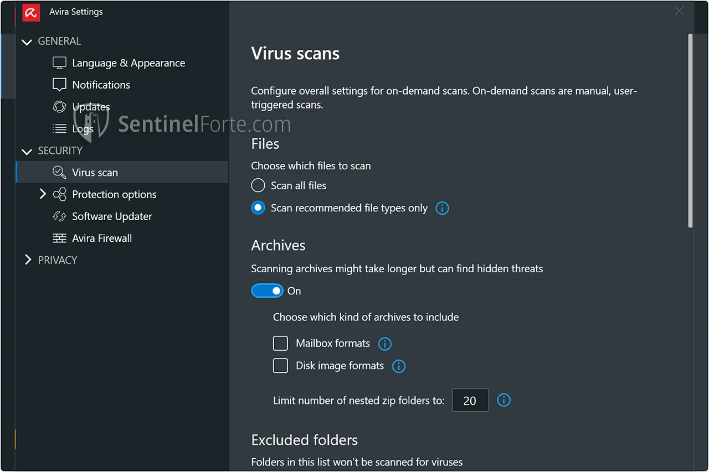The image size is (709, 472).
Task: Select Scan recommended file types only
Action: tap(258, 208)
